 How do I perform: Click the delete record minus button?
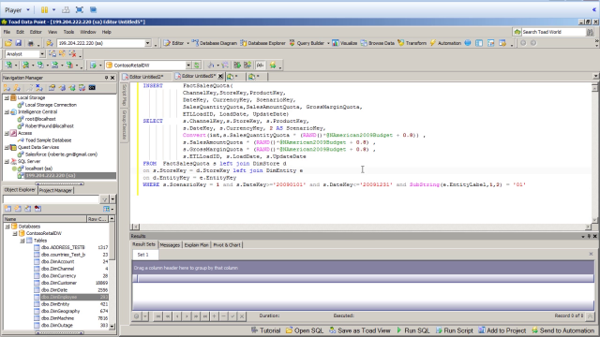pyautogui.click(x=223, y=316)
